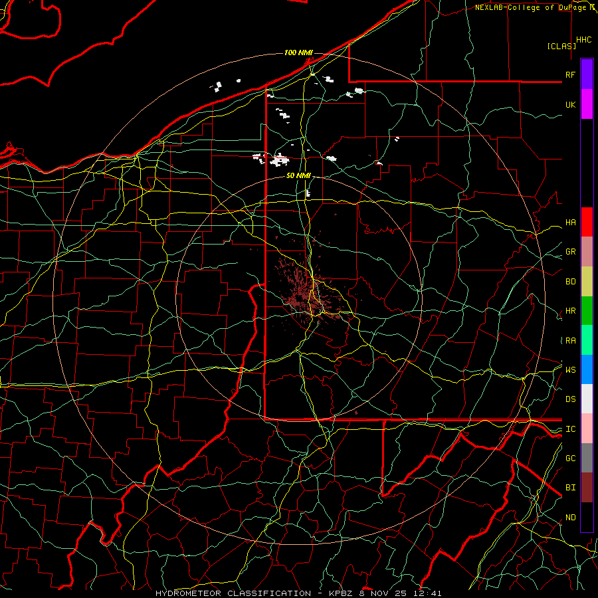The width and height of the screenshot is (598, 598).
Task: Click the 'HA' legend label text
Action: point(570,222)
